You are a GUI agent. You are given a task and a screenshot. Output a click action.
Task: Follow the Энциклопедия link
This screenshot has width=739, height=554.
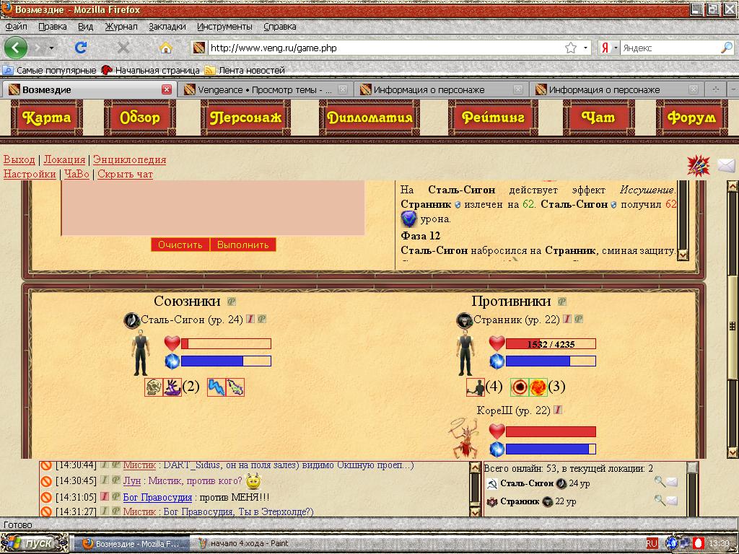click(x=130, y=159)
